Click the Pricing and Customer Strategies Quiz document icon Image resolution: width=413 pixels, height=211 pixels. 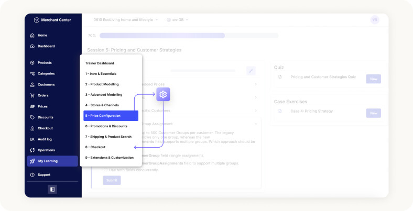click(280, 77)
